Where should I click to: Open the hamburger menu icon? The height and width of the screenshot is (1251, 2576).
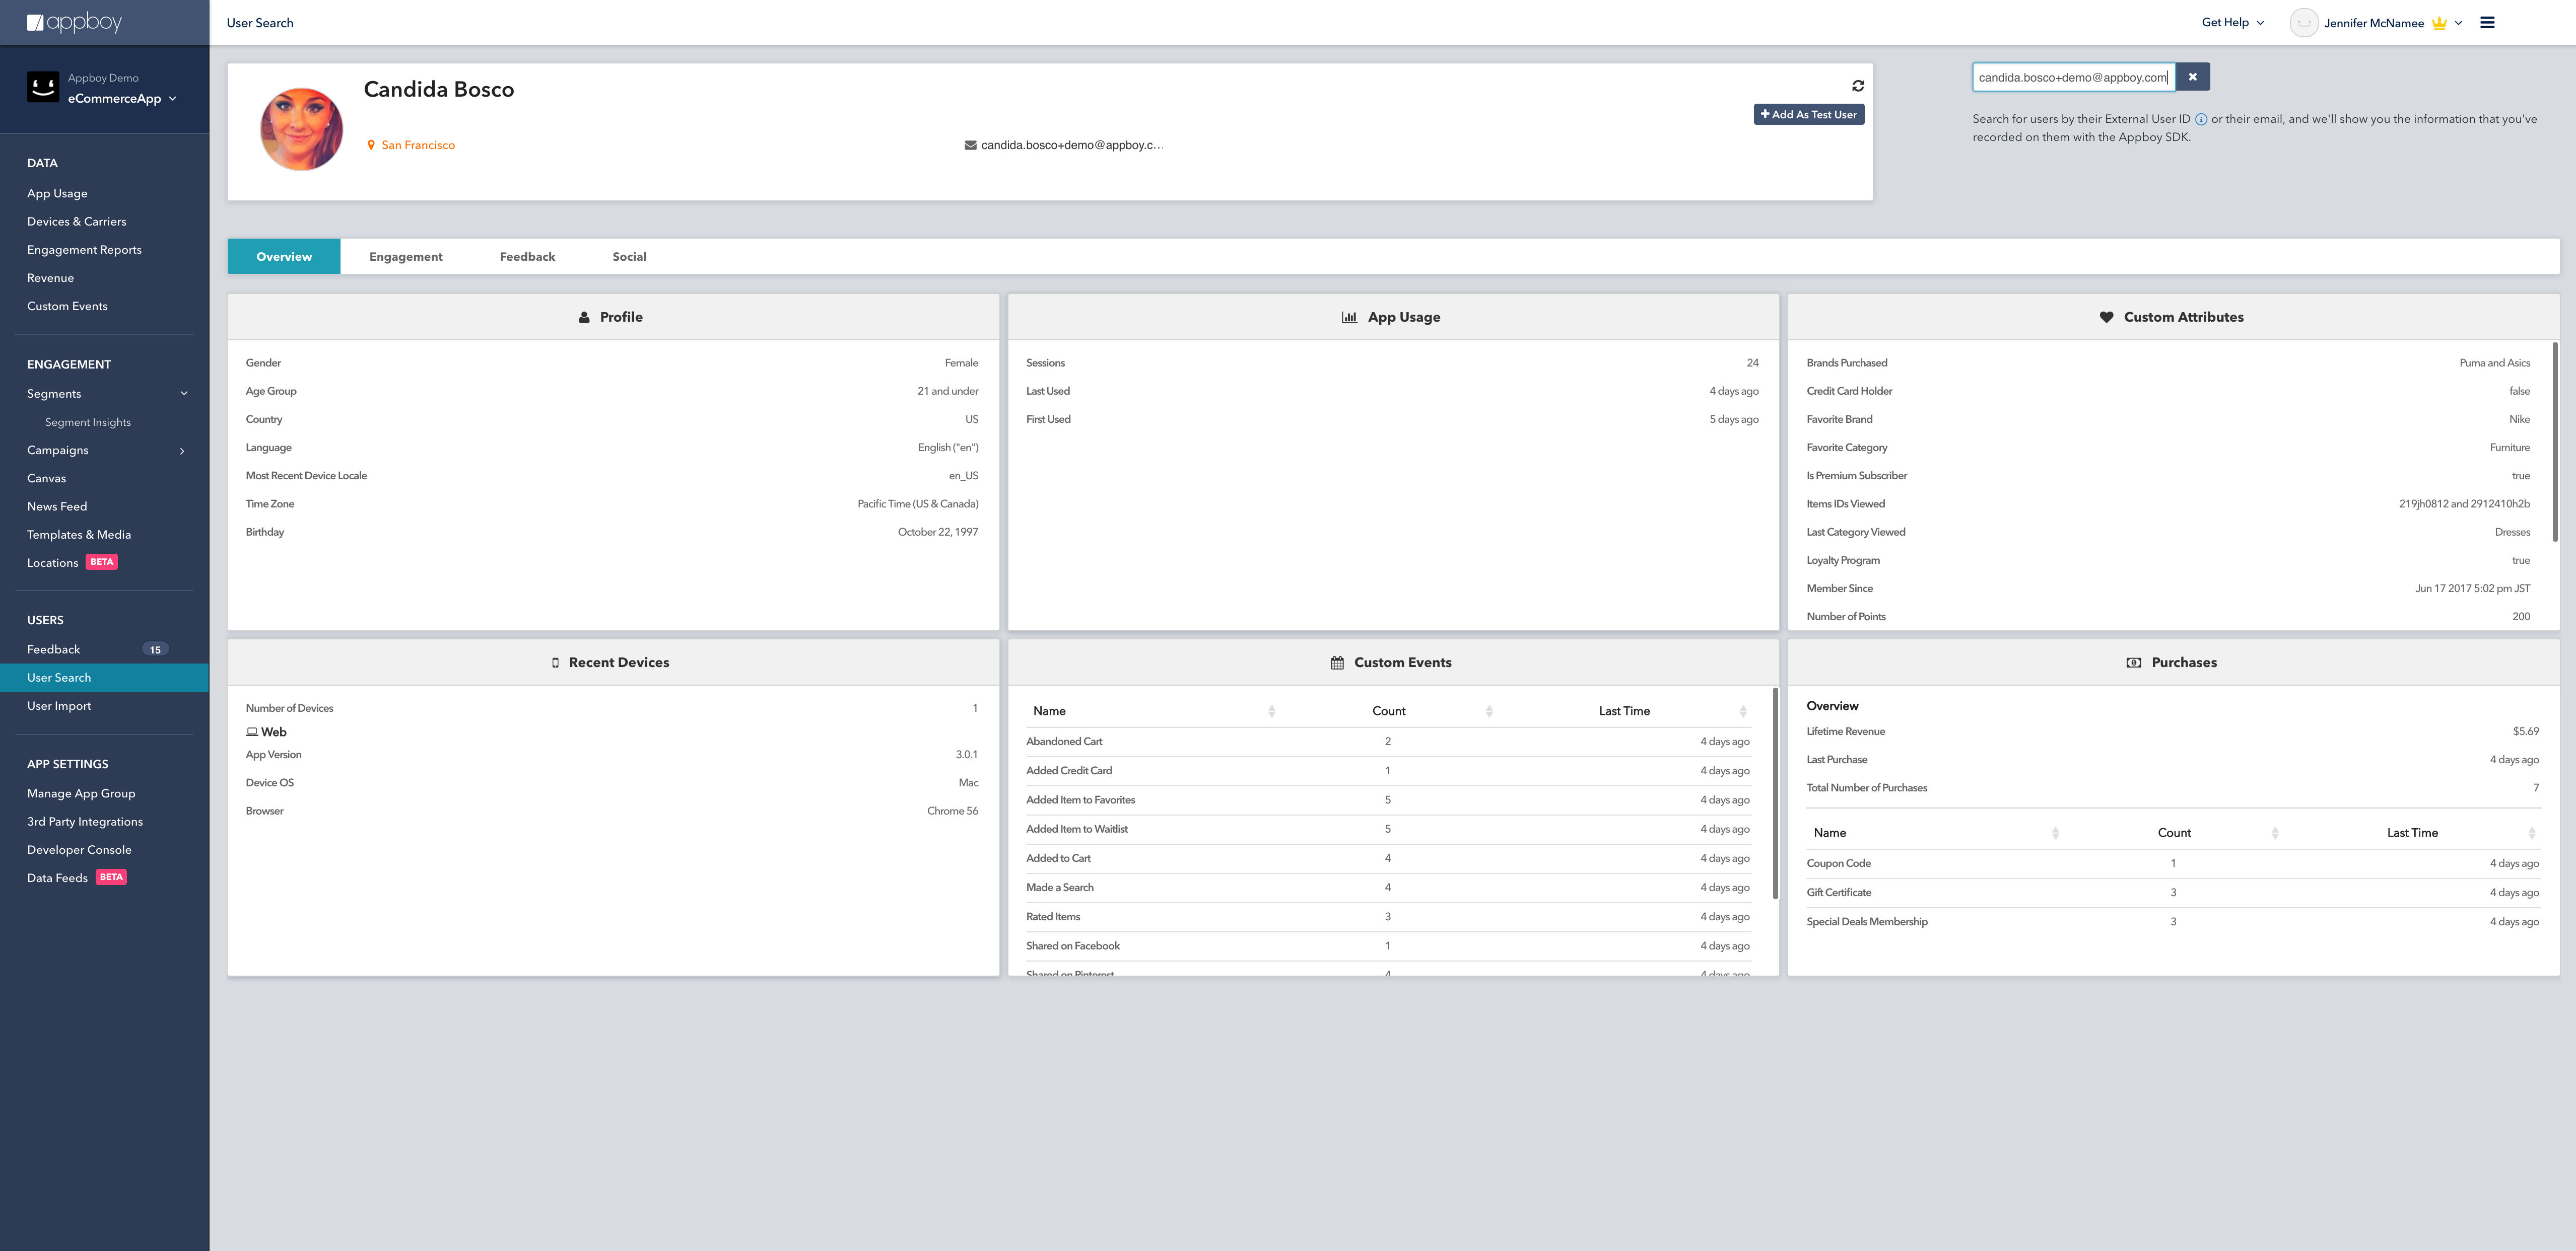pos(2487,22)
